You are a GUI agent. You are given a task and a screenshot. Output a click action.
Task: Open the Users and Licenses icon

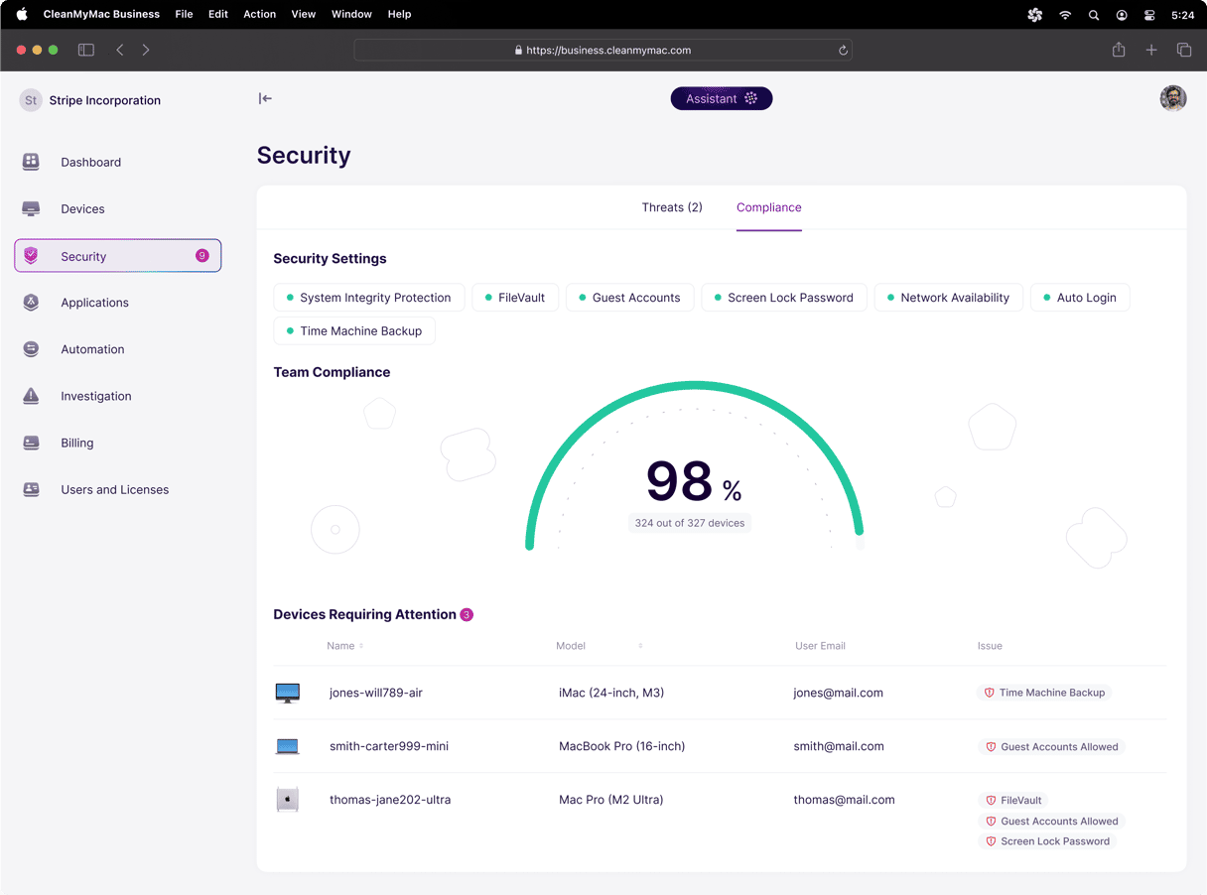(x=31, y=489)
